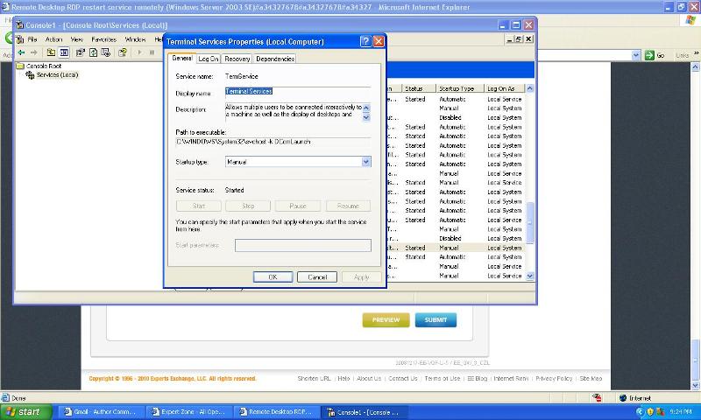Switch to the Log On tab

[x=208, y=59]
